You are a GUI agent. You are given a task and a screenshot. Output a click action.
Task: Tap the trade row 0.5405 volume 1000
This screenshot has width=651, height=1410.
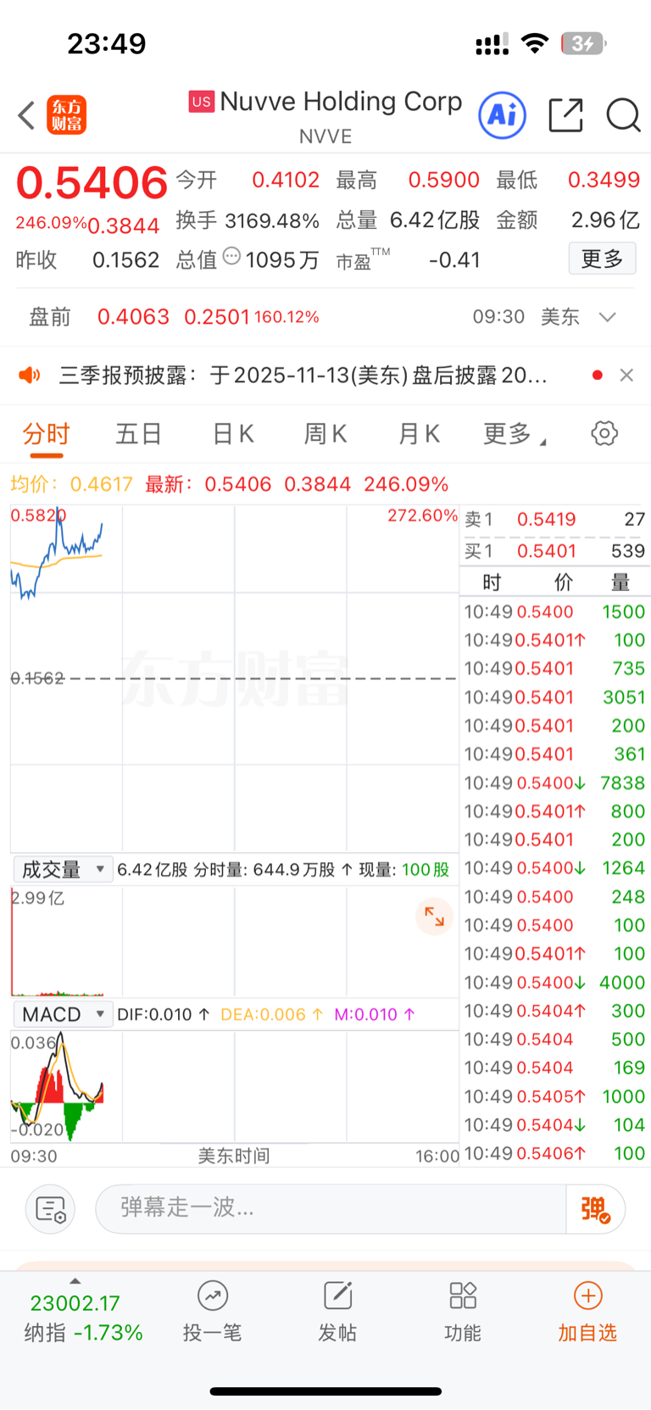pyautogui.click(x=555, y=1096)
